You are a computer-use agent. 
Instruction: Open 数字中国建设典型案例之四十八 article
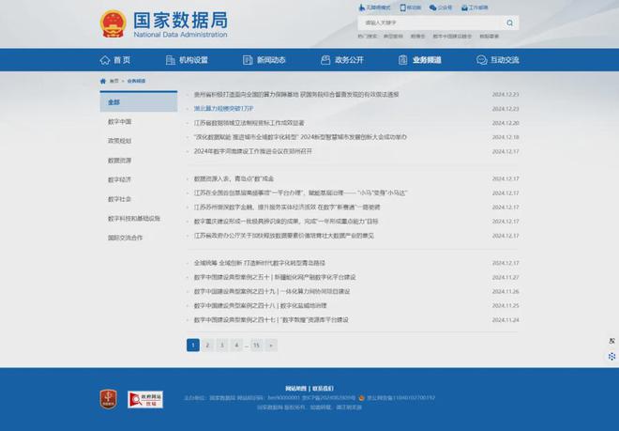click(260, 306)
